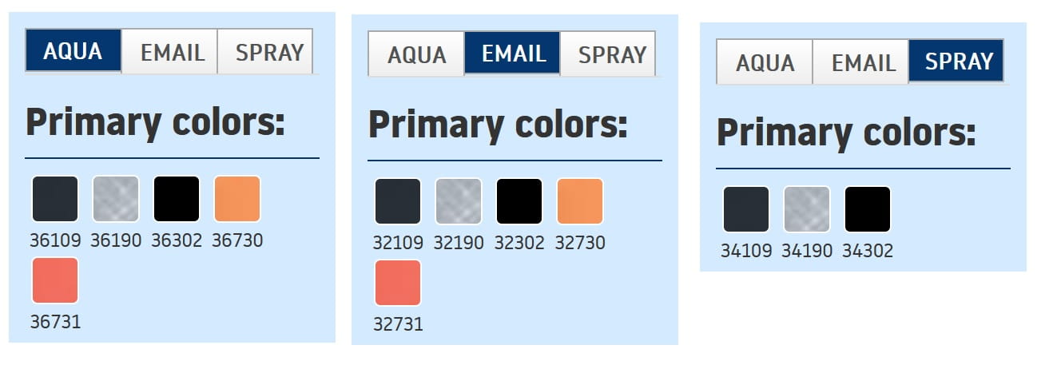Viewport: 1061px width, 369px height.
Task: Click the active SPRAY tab in right panel
Action: tap(956, 61)
